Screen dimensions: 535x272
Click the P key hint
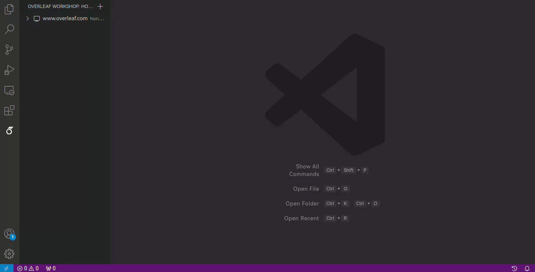[365, 170]
